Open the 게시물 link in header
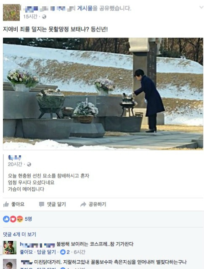204x269 pixels. [x=85, y=8]
